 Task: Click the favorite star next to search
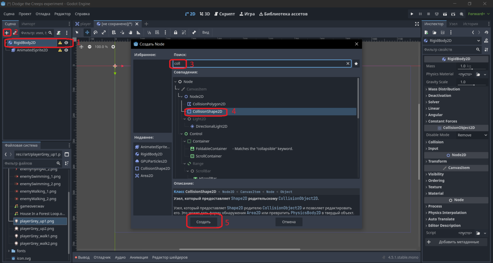coord(356,64)
